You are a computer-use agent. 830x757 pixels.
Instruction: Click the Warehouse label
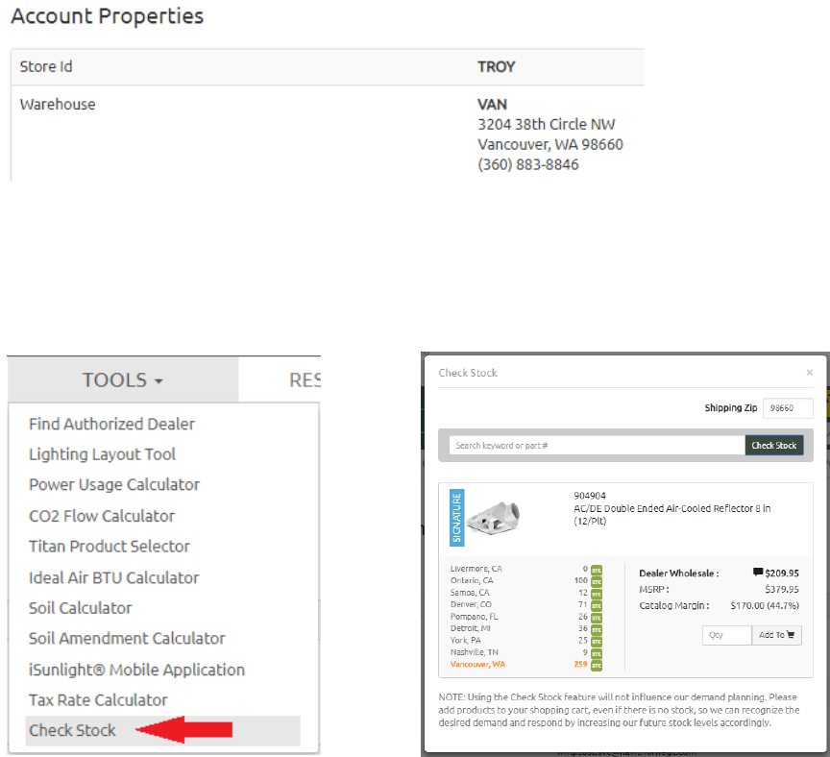pyautogui.click(x=58, y=105)
